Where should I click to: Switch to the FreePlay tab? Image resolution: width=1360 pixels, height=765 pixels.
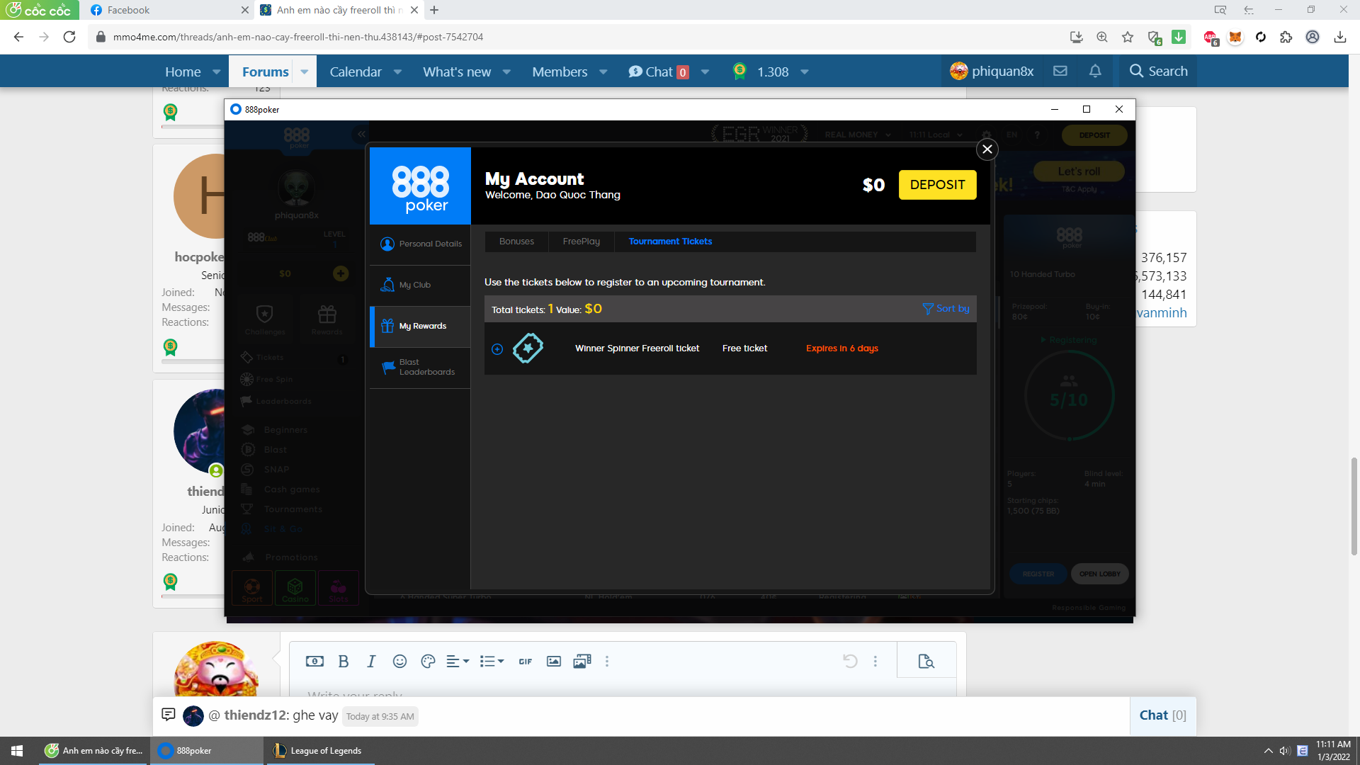[x=581, y=242]
